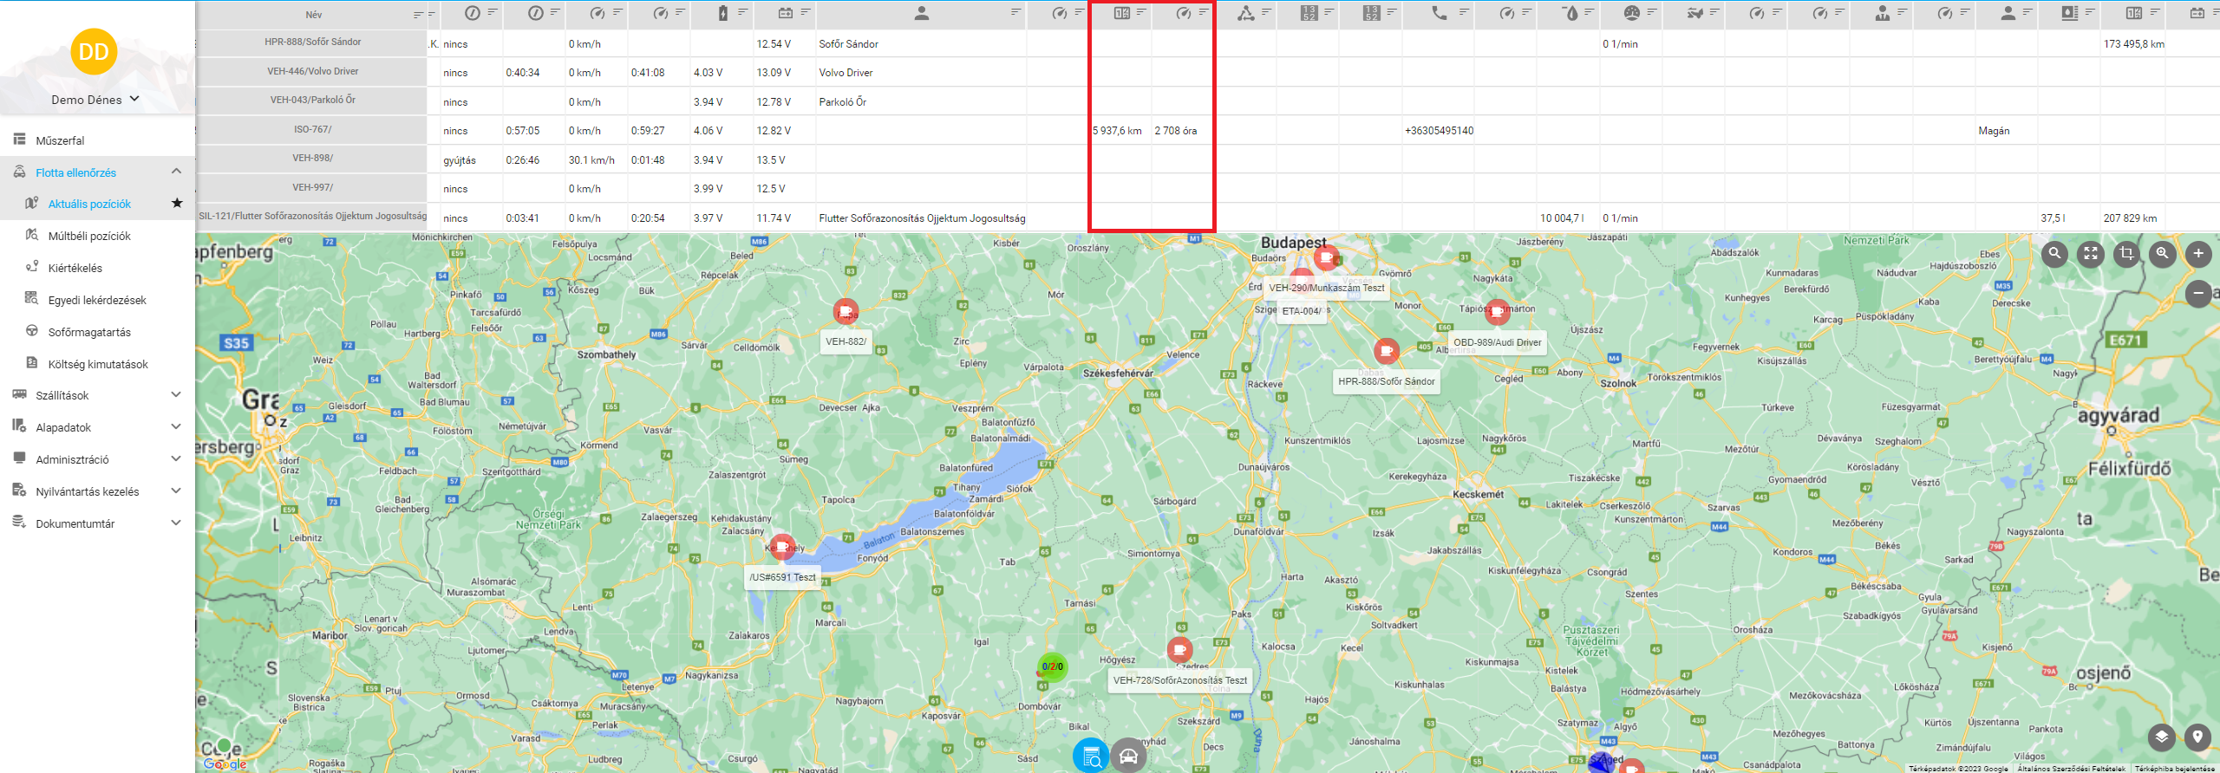Viewport: 2220px width, 773px height.
Task: Click the grey car button on map
Action: tap(1128, 757)
